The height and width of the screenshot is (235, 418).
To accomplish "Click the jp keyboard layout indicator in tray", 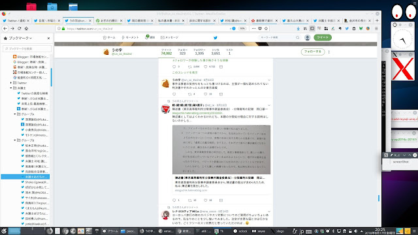I will click(301, 231).
